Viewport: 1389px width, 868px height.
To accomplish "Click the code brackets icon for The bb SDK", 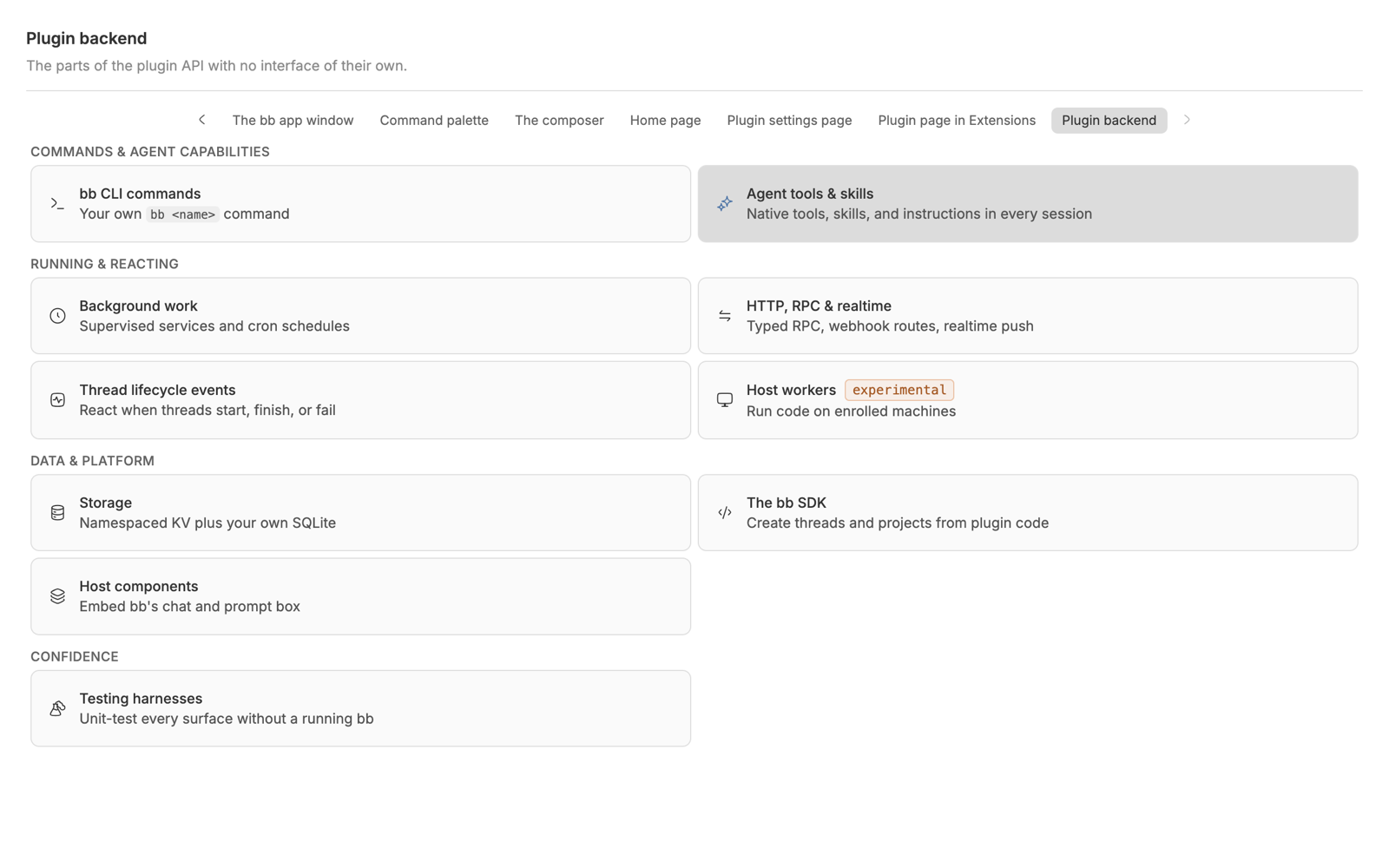I will pyautogui.click(x=725, y=513).
